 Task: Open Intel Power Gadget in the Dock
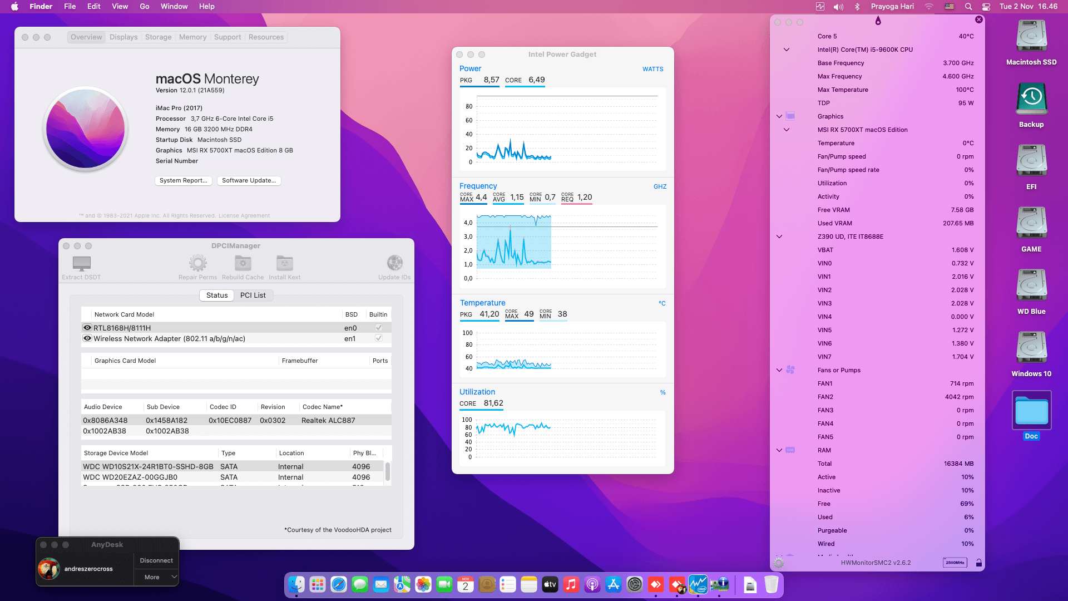point(698,584)
